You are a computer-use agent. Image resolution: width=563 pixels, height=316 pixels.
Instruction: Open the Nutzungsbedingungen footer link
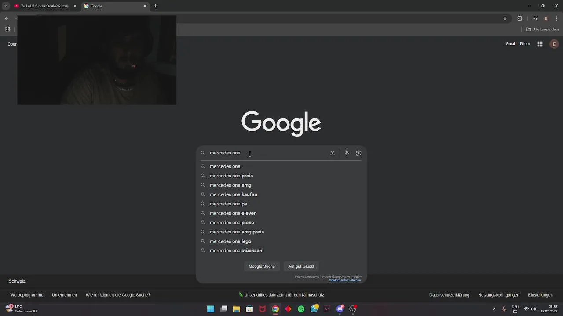pyautogui.click(x=499, y=295)
